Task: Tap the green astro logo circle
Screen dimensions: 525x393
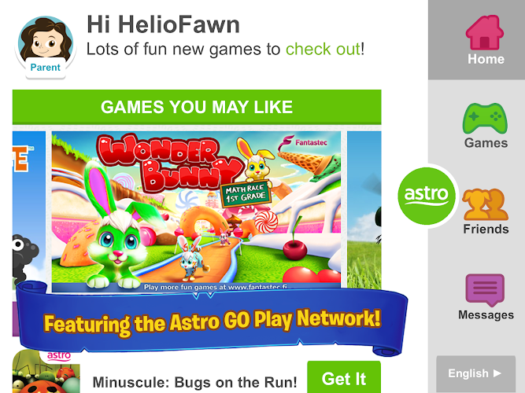Action: [427, 196]
